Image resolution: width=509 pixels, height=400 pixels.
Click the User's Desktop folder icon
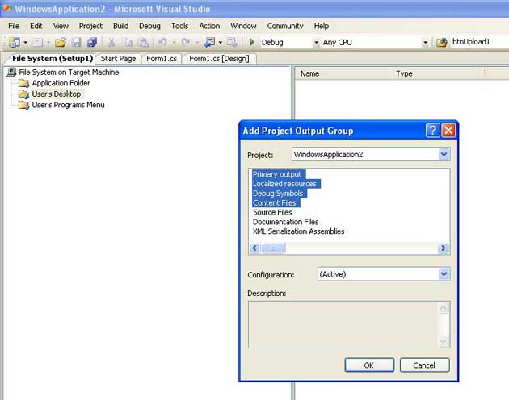[x=23, y=94]
